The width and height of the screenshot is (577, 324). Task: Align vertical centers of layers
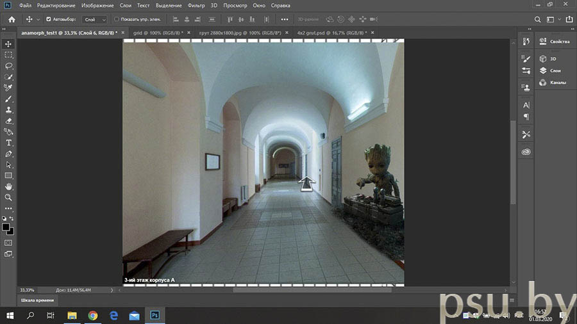[x=241, y=19]
